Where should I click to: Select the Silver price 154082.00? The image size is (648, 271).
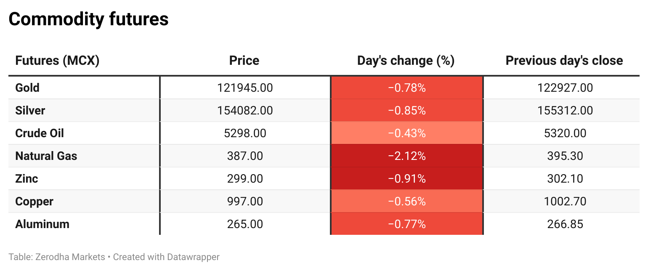click(x=245, y=111)
